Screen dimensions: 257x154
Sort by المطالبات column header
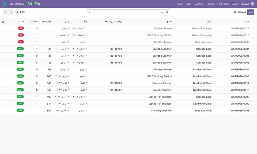pos(34,22)
